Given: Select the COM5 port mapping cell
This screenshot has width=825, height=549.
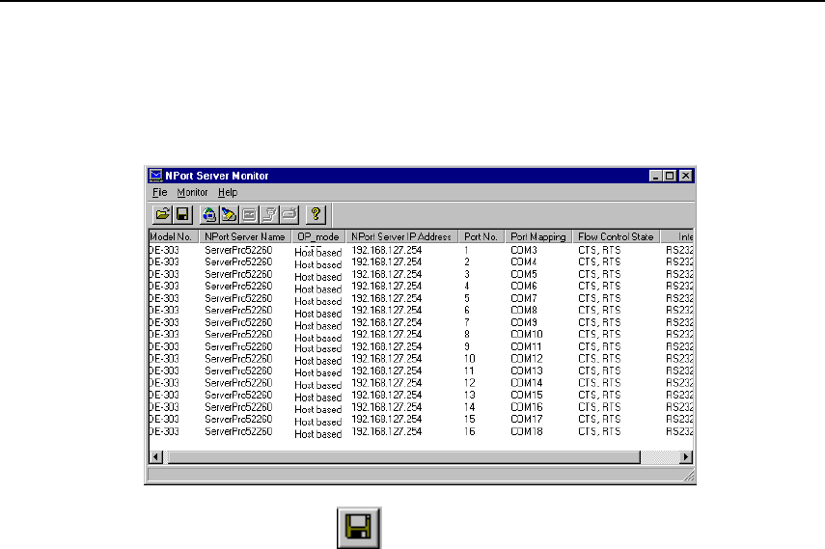Looking at the screenshot, I should point(524,274).
